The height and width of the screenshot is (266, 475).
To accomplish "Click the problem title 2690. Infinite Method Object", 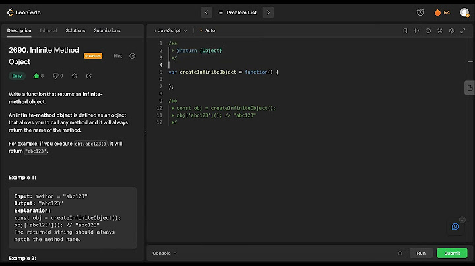I will pos(44,55).
